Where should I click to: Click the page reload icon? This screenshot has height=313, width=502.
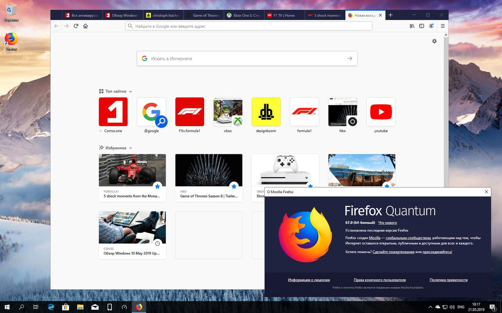(76, 26)
